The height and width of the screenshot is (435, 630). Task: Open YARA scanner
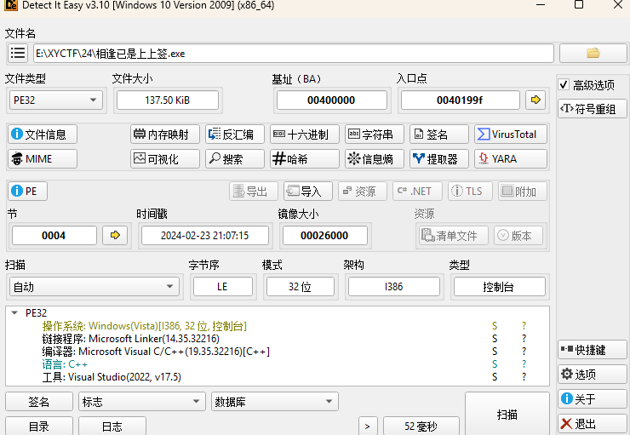[510, 158]
